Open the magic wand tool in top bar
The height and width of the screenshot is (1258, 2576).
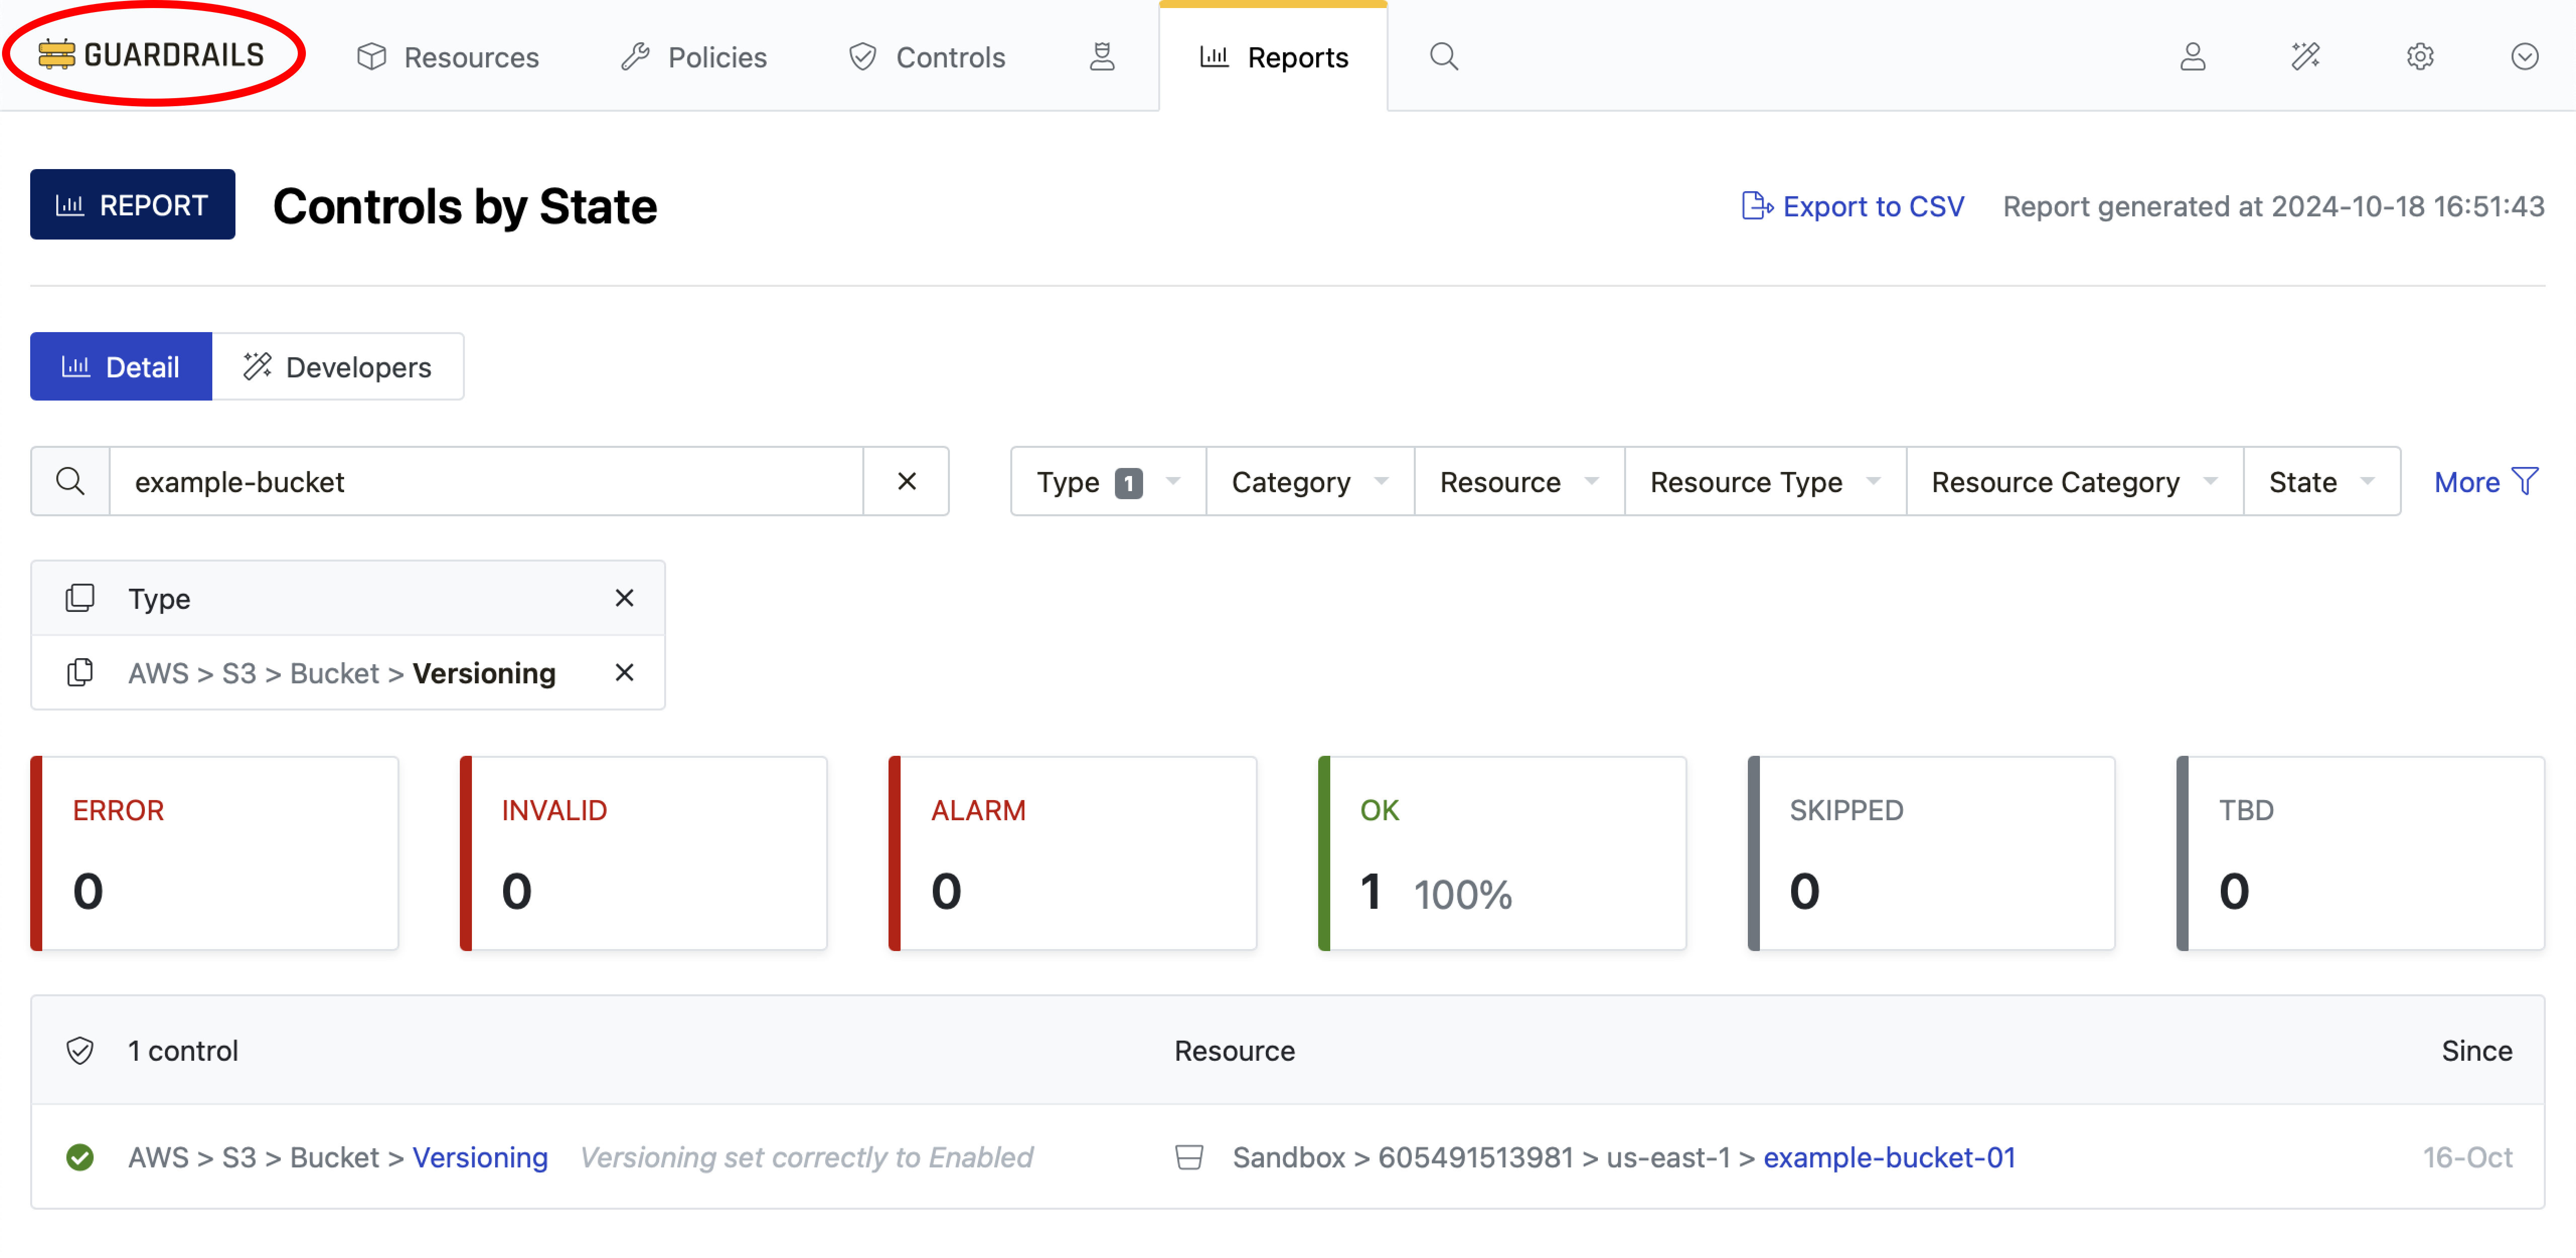pyautogui.click(x=2306, y=57)
